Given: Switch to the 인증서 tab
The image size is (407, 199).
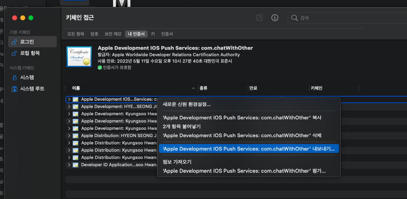Looking at the screenshot, I should 167,34.
